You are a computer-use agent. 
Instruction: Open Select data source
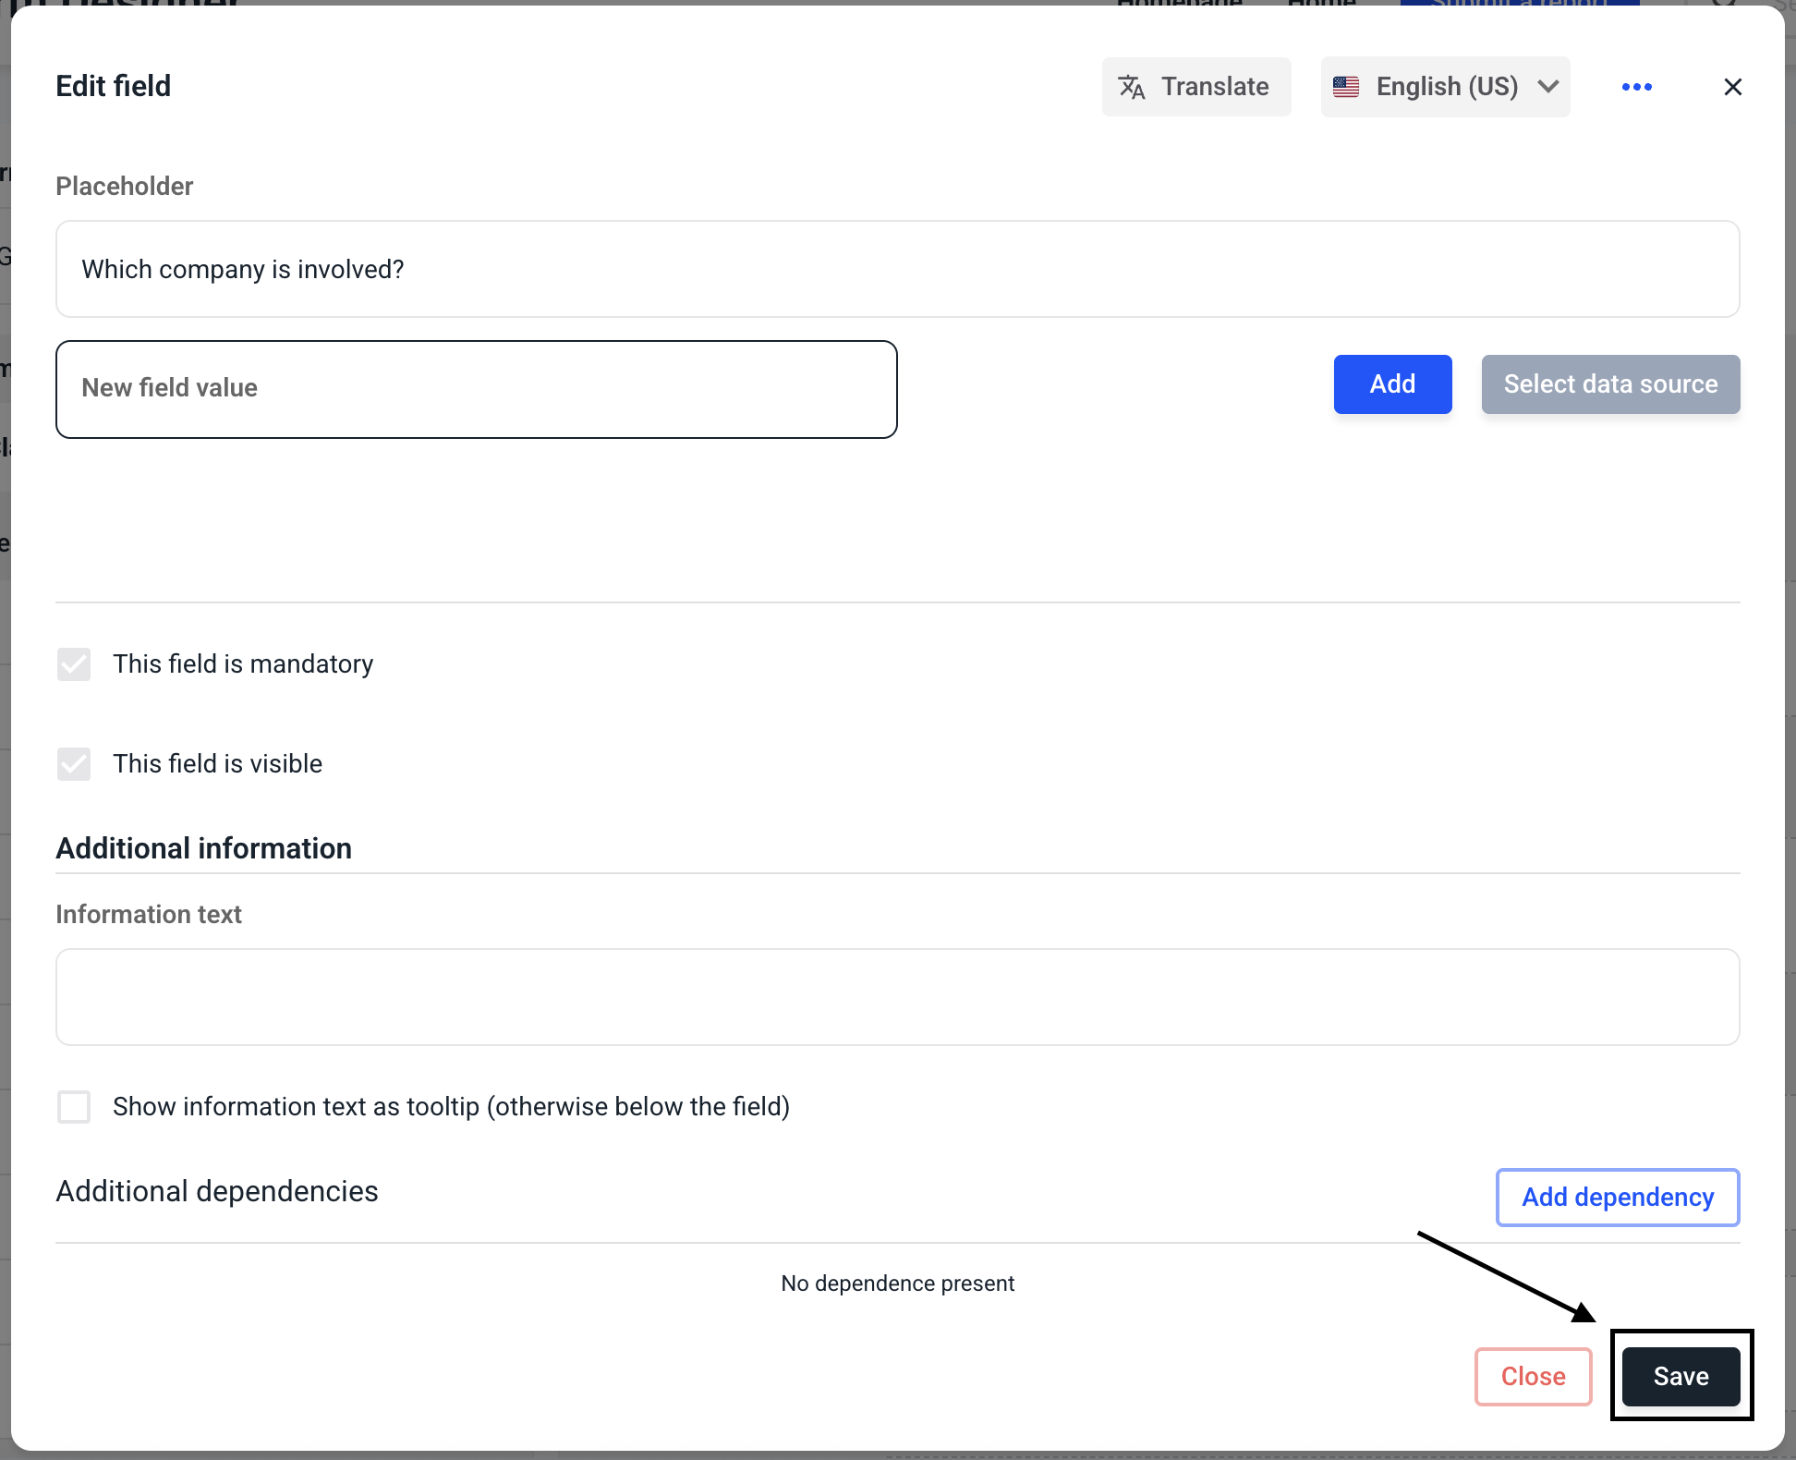(1610, 384)
